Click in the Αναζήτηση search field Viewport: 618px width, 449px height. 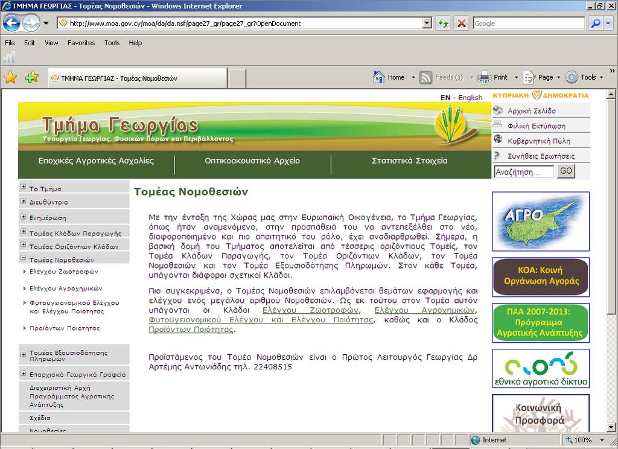[524, 172]
